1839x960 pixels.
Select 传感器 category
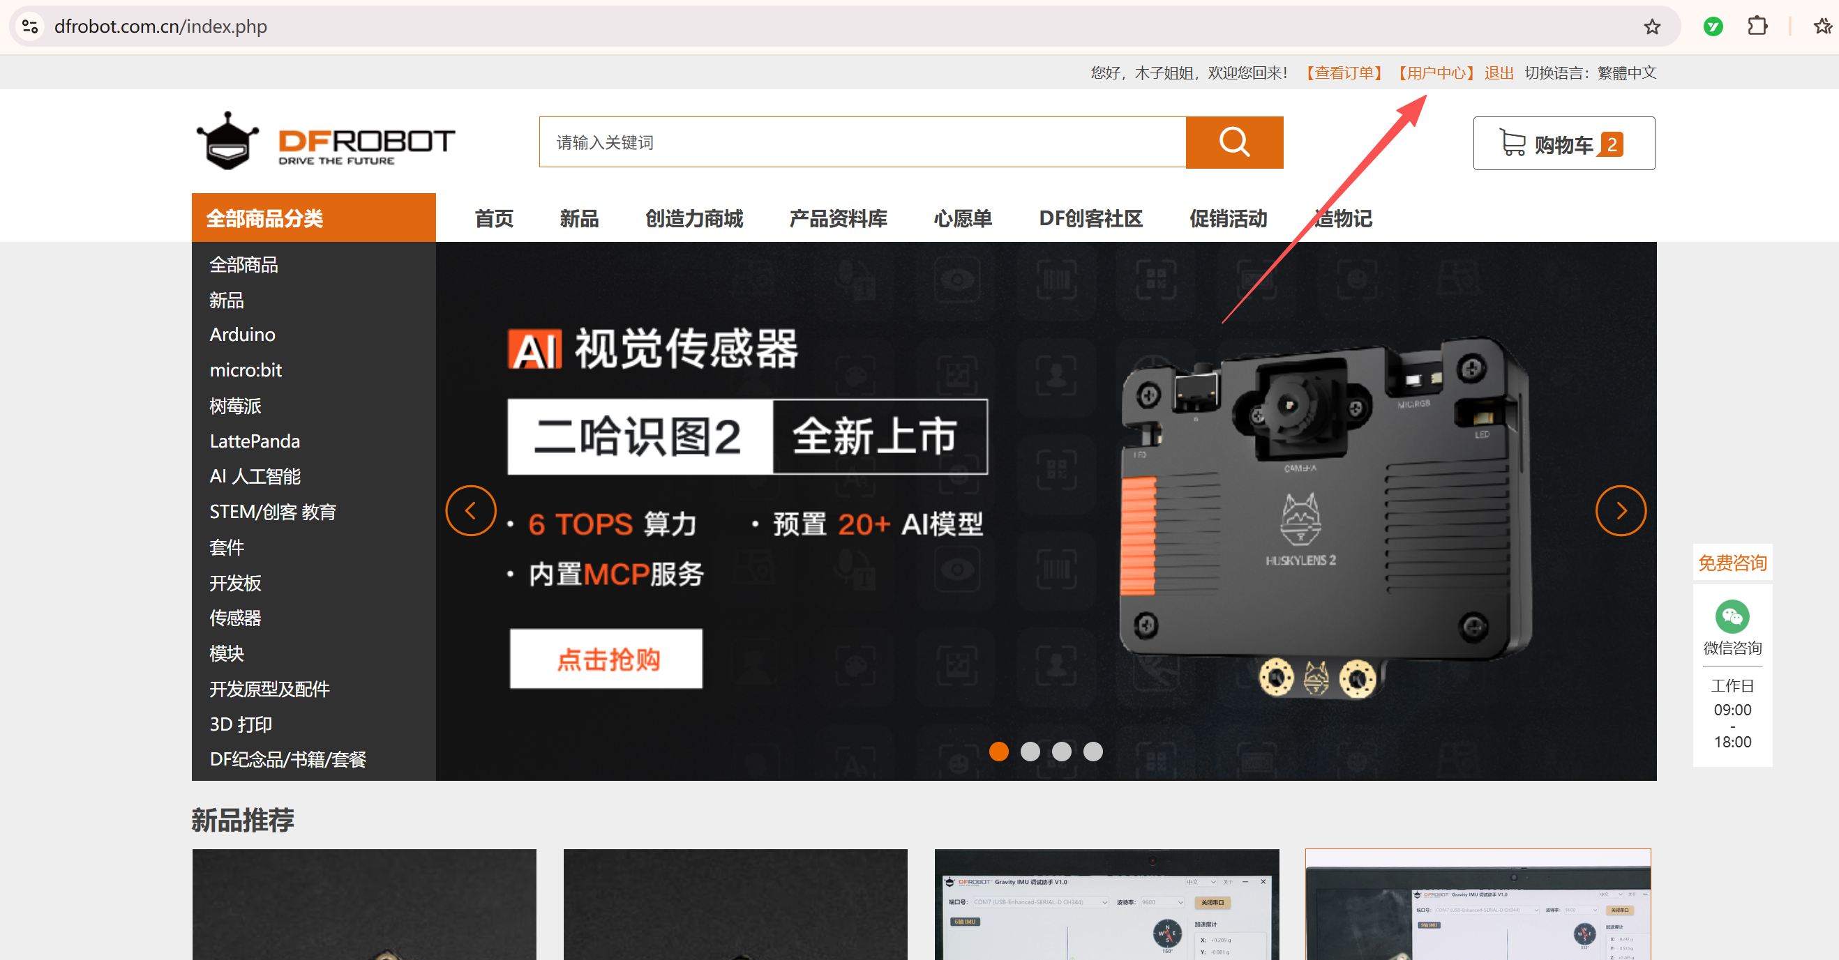click(235, 618)
